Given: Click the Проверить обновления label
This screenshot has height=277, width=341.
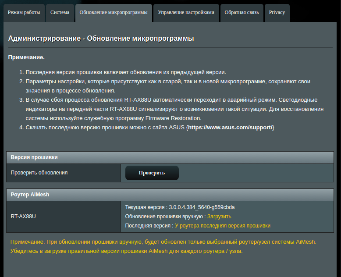Looking at the screenshot, I should coord(39,173).
